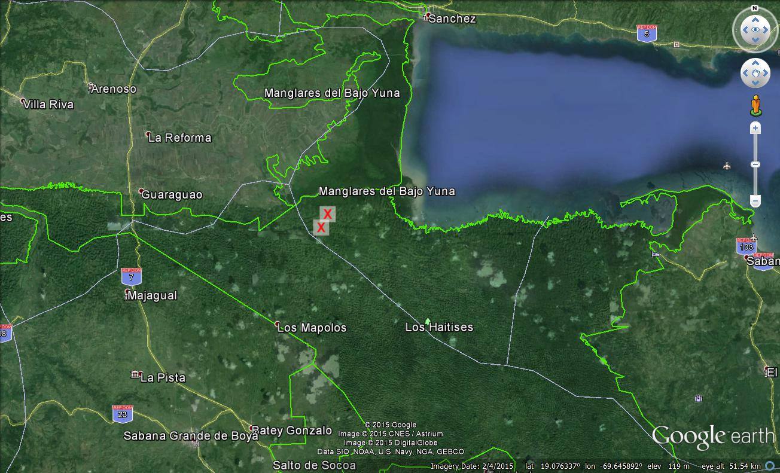Open the Sanchez place label

coord(452,19)
